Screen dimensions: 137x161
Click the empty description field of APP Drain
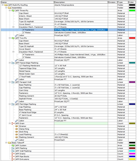(81, 123)
